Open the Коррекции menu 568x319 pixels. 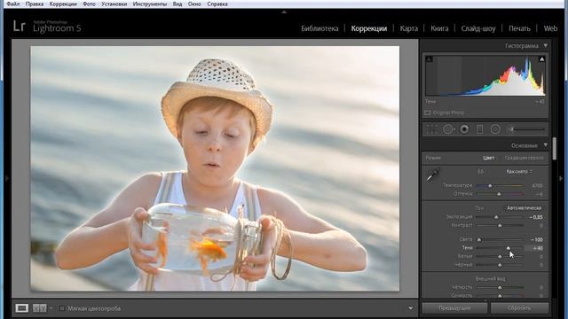(63, 4)
